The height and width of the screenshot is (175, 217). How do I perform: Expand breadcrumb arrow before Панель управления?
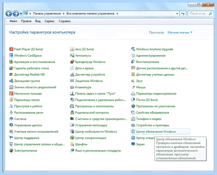point(30,13)
